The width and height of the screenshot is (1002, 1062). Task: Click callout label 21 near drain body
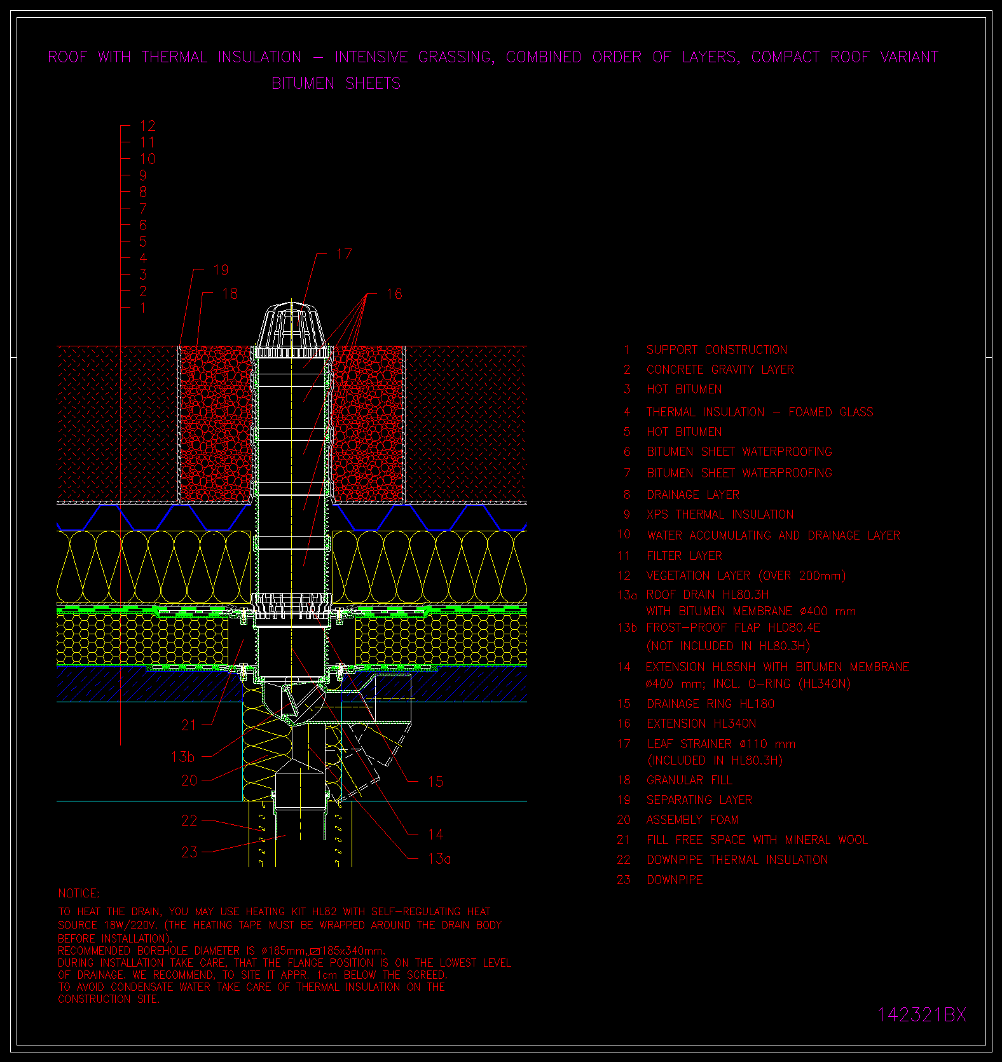pyautogui.click(x=189, y=725)
